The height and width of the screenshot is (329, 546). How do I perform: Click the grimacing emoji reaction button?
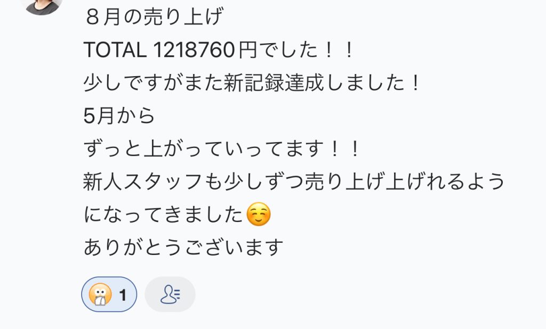coord(109,294)
